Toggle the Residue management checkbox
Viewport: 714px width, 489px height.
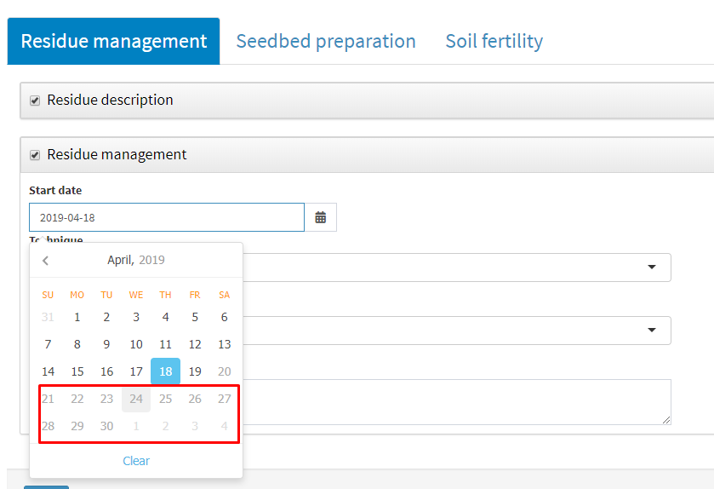(35, 155)
